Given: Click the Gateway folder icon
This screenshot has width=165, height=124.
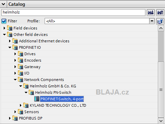Looking at the screenshot, I should (21, 67).
